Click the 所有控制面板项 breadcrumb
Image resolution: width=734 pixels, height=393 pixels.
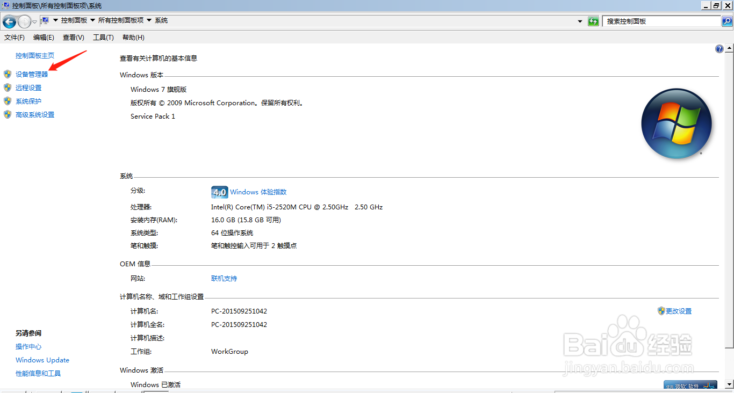point(121,20)
